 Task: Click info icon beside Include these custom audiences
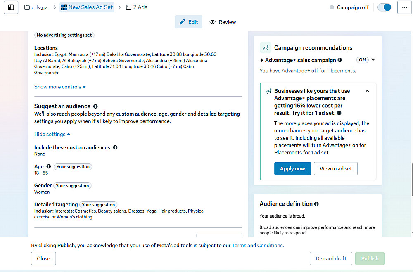point(115,147)
